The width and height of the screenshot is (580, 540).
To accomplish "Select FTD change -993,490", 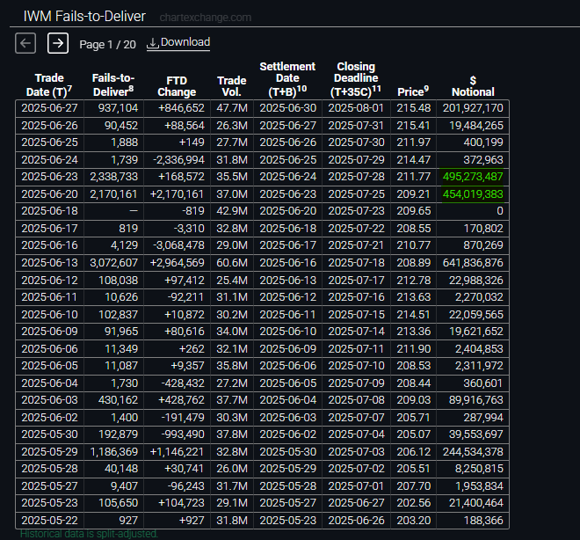I will [x=183, y=434].
